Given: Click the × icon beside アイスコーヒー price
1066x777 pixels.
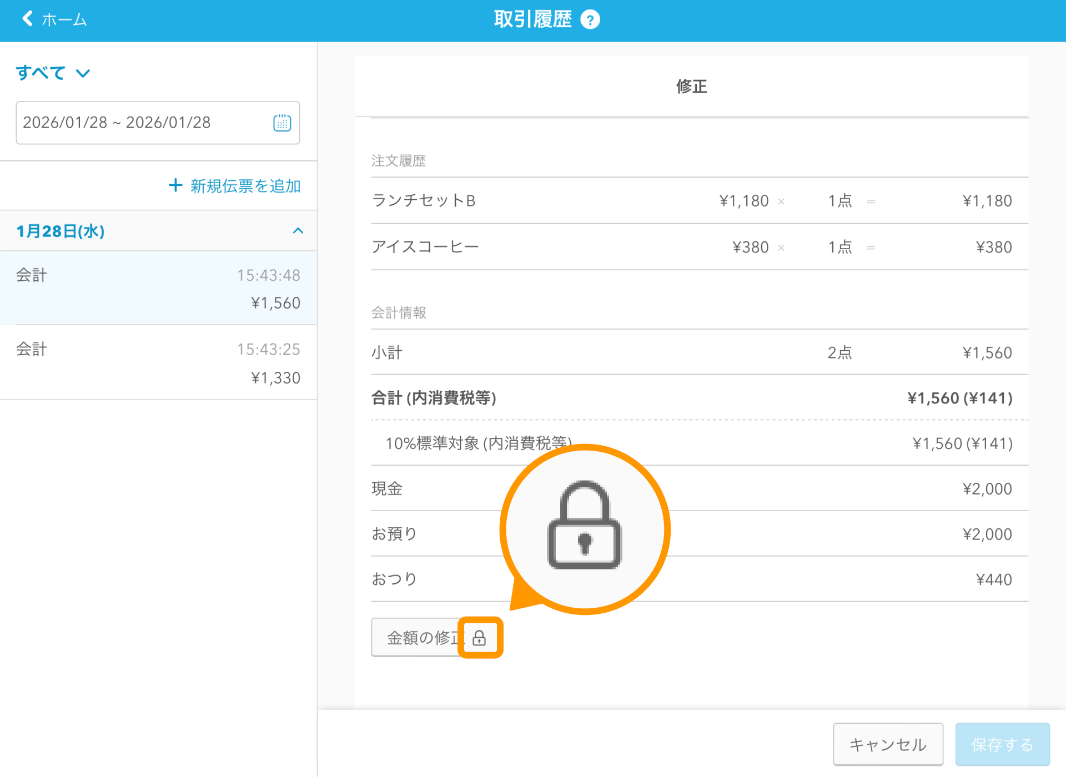Looking at the screenshot, I should pos(781,248).
